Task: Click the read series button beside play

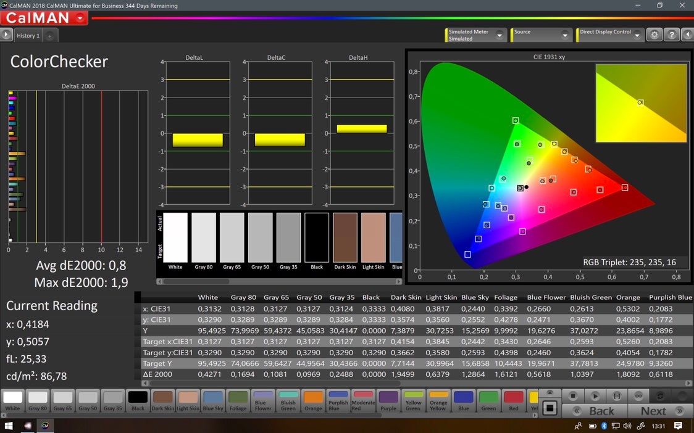Action: pyautogui.click(x=617, y=396)
